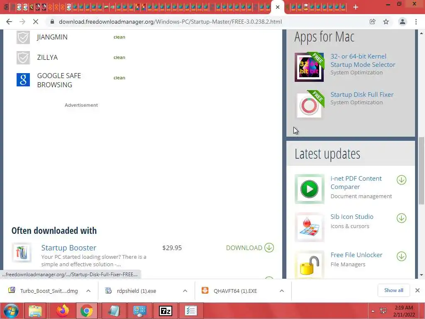Open the Chrome profile avatar menu

coord(403,22)
